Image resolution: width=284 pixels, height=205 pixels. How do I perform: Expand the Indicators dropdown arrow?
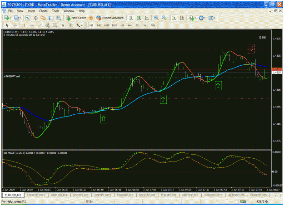[x=195, y=18]
